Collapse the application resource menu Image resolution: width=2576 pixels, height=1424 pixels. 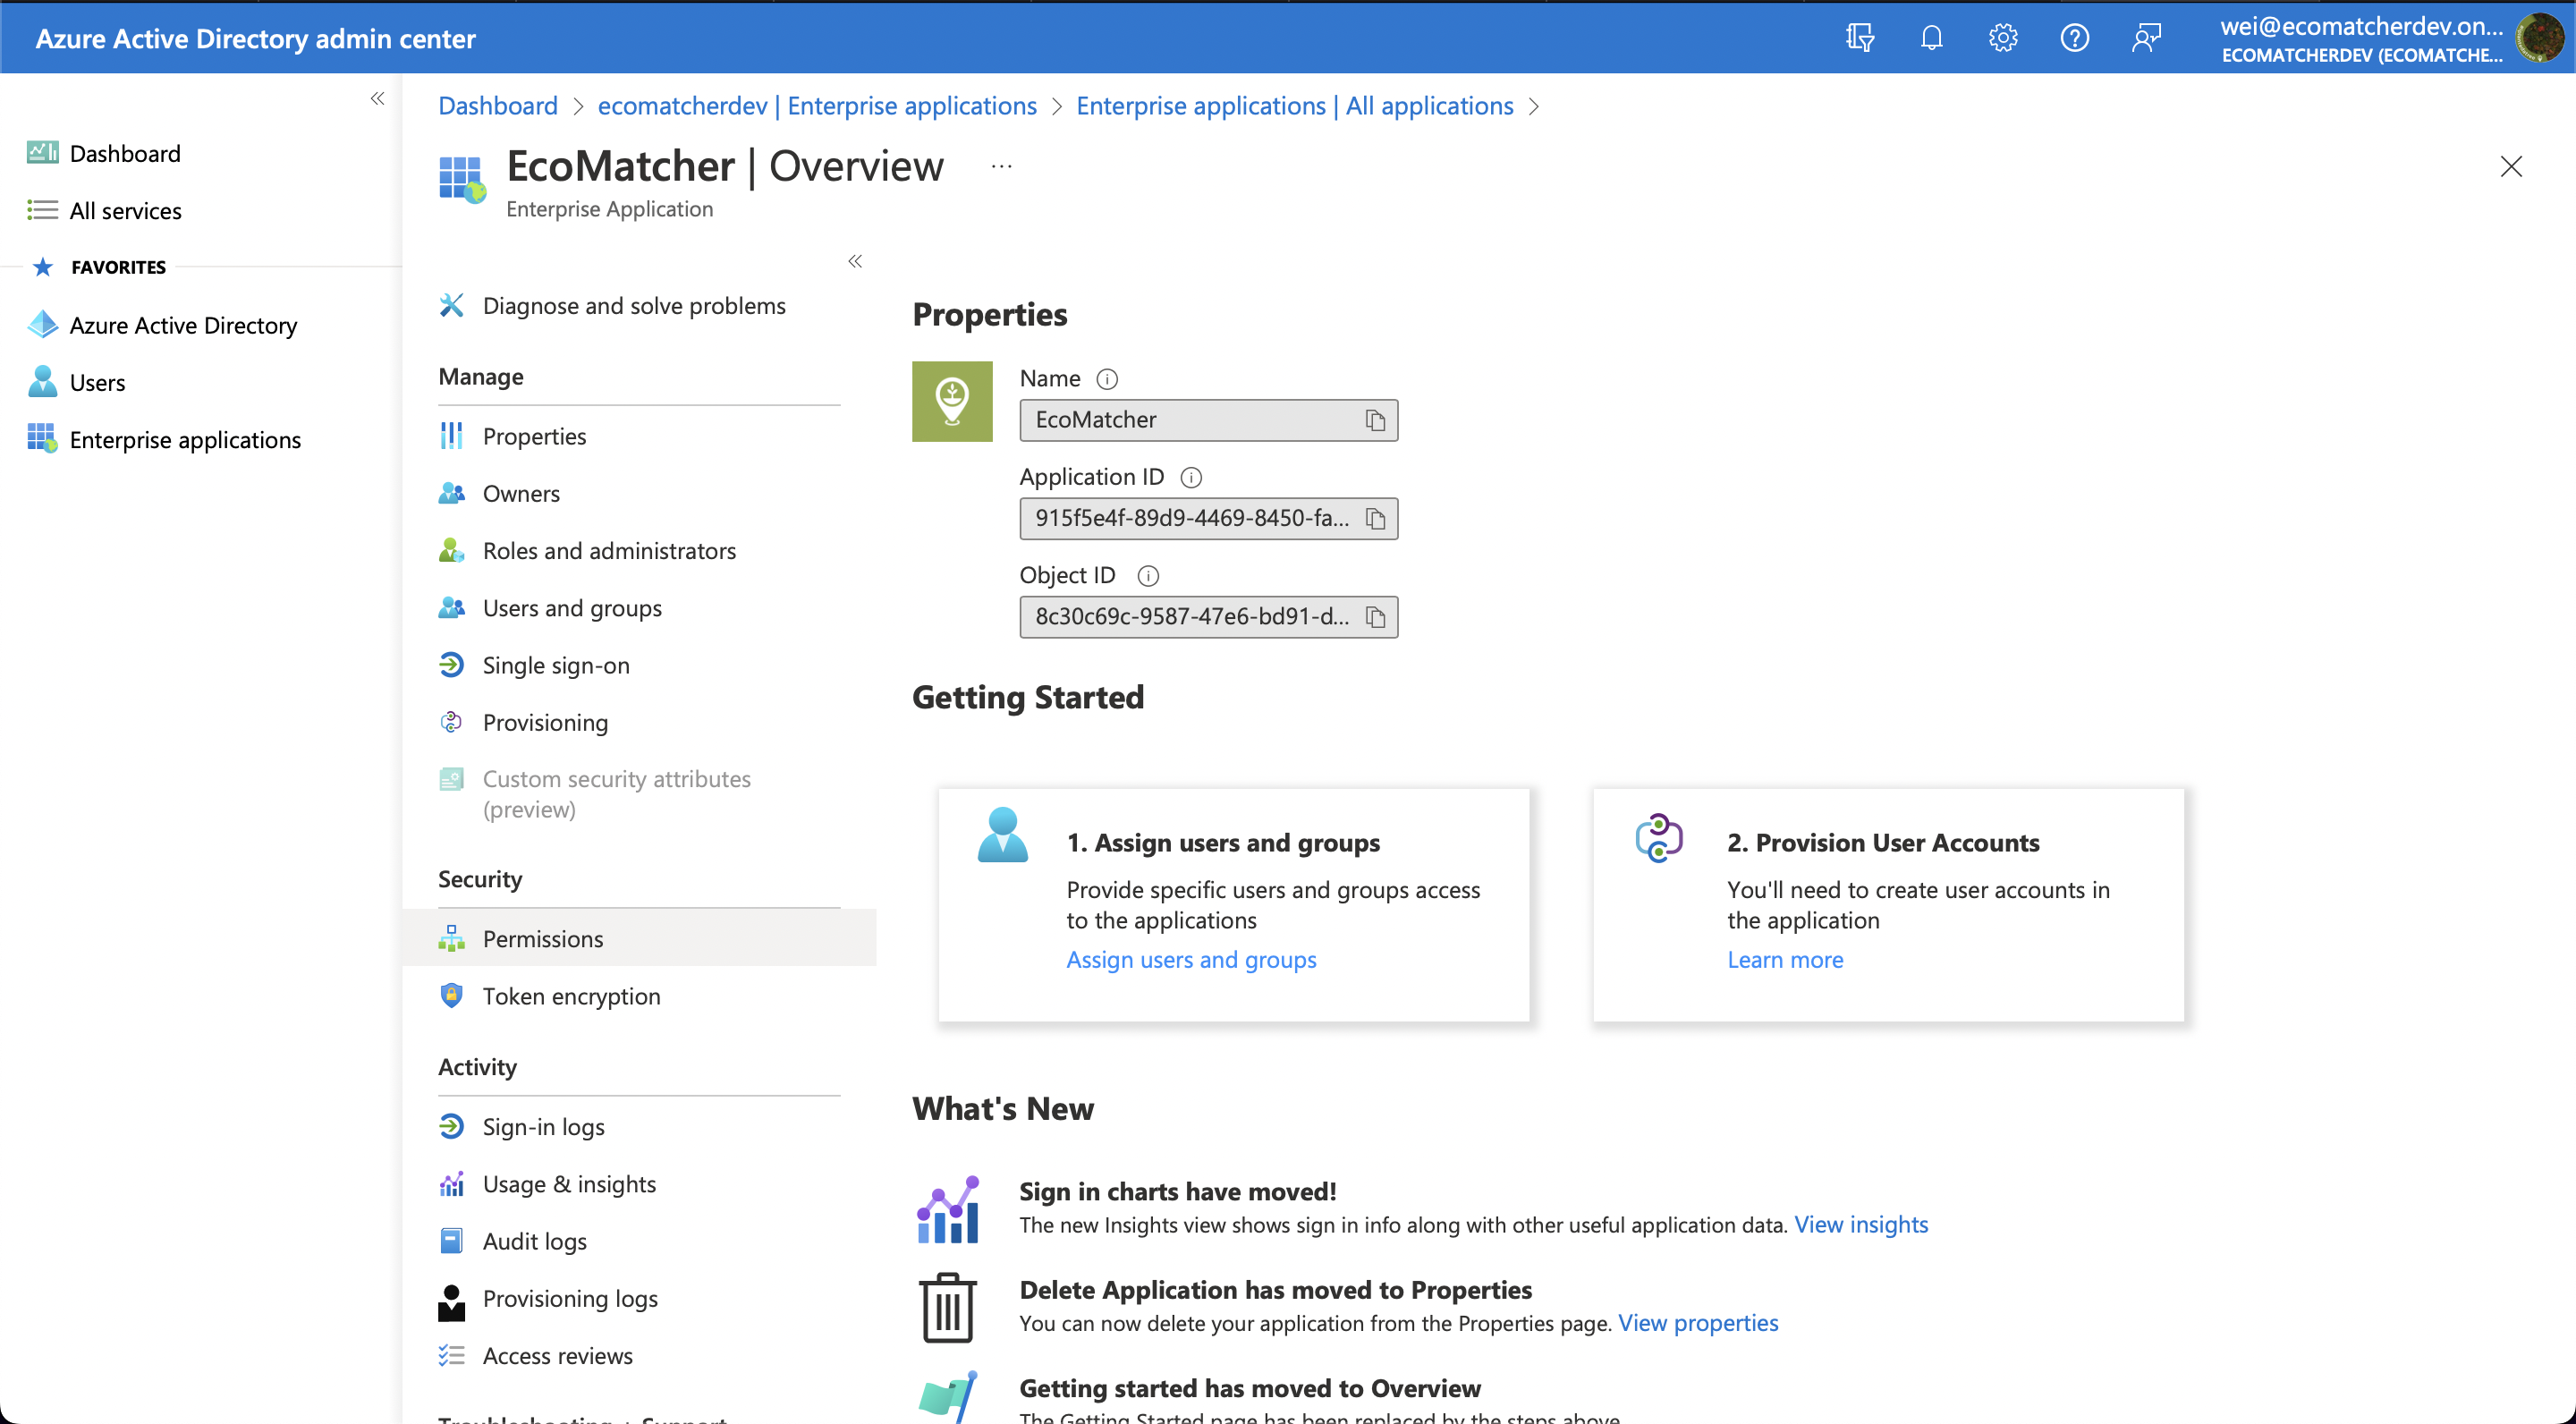pos(855,261)
